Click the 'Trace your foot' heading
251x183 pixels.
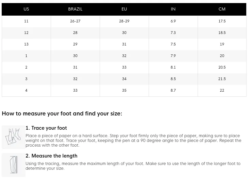(x=46, y=128)
